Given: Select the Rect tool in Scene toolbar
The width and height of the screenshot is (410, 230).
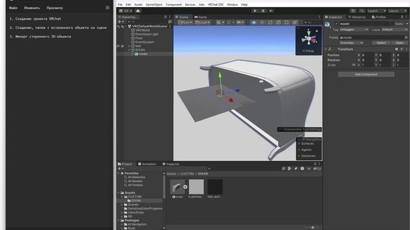Looking at the screenshot, I should click(x=286, y=22).
